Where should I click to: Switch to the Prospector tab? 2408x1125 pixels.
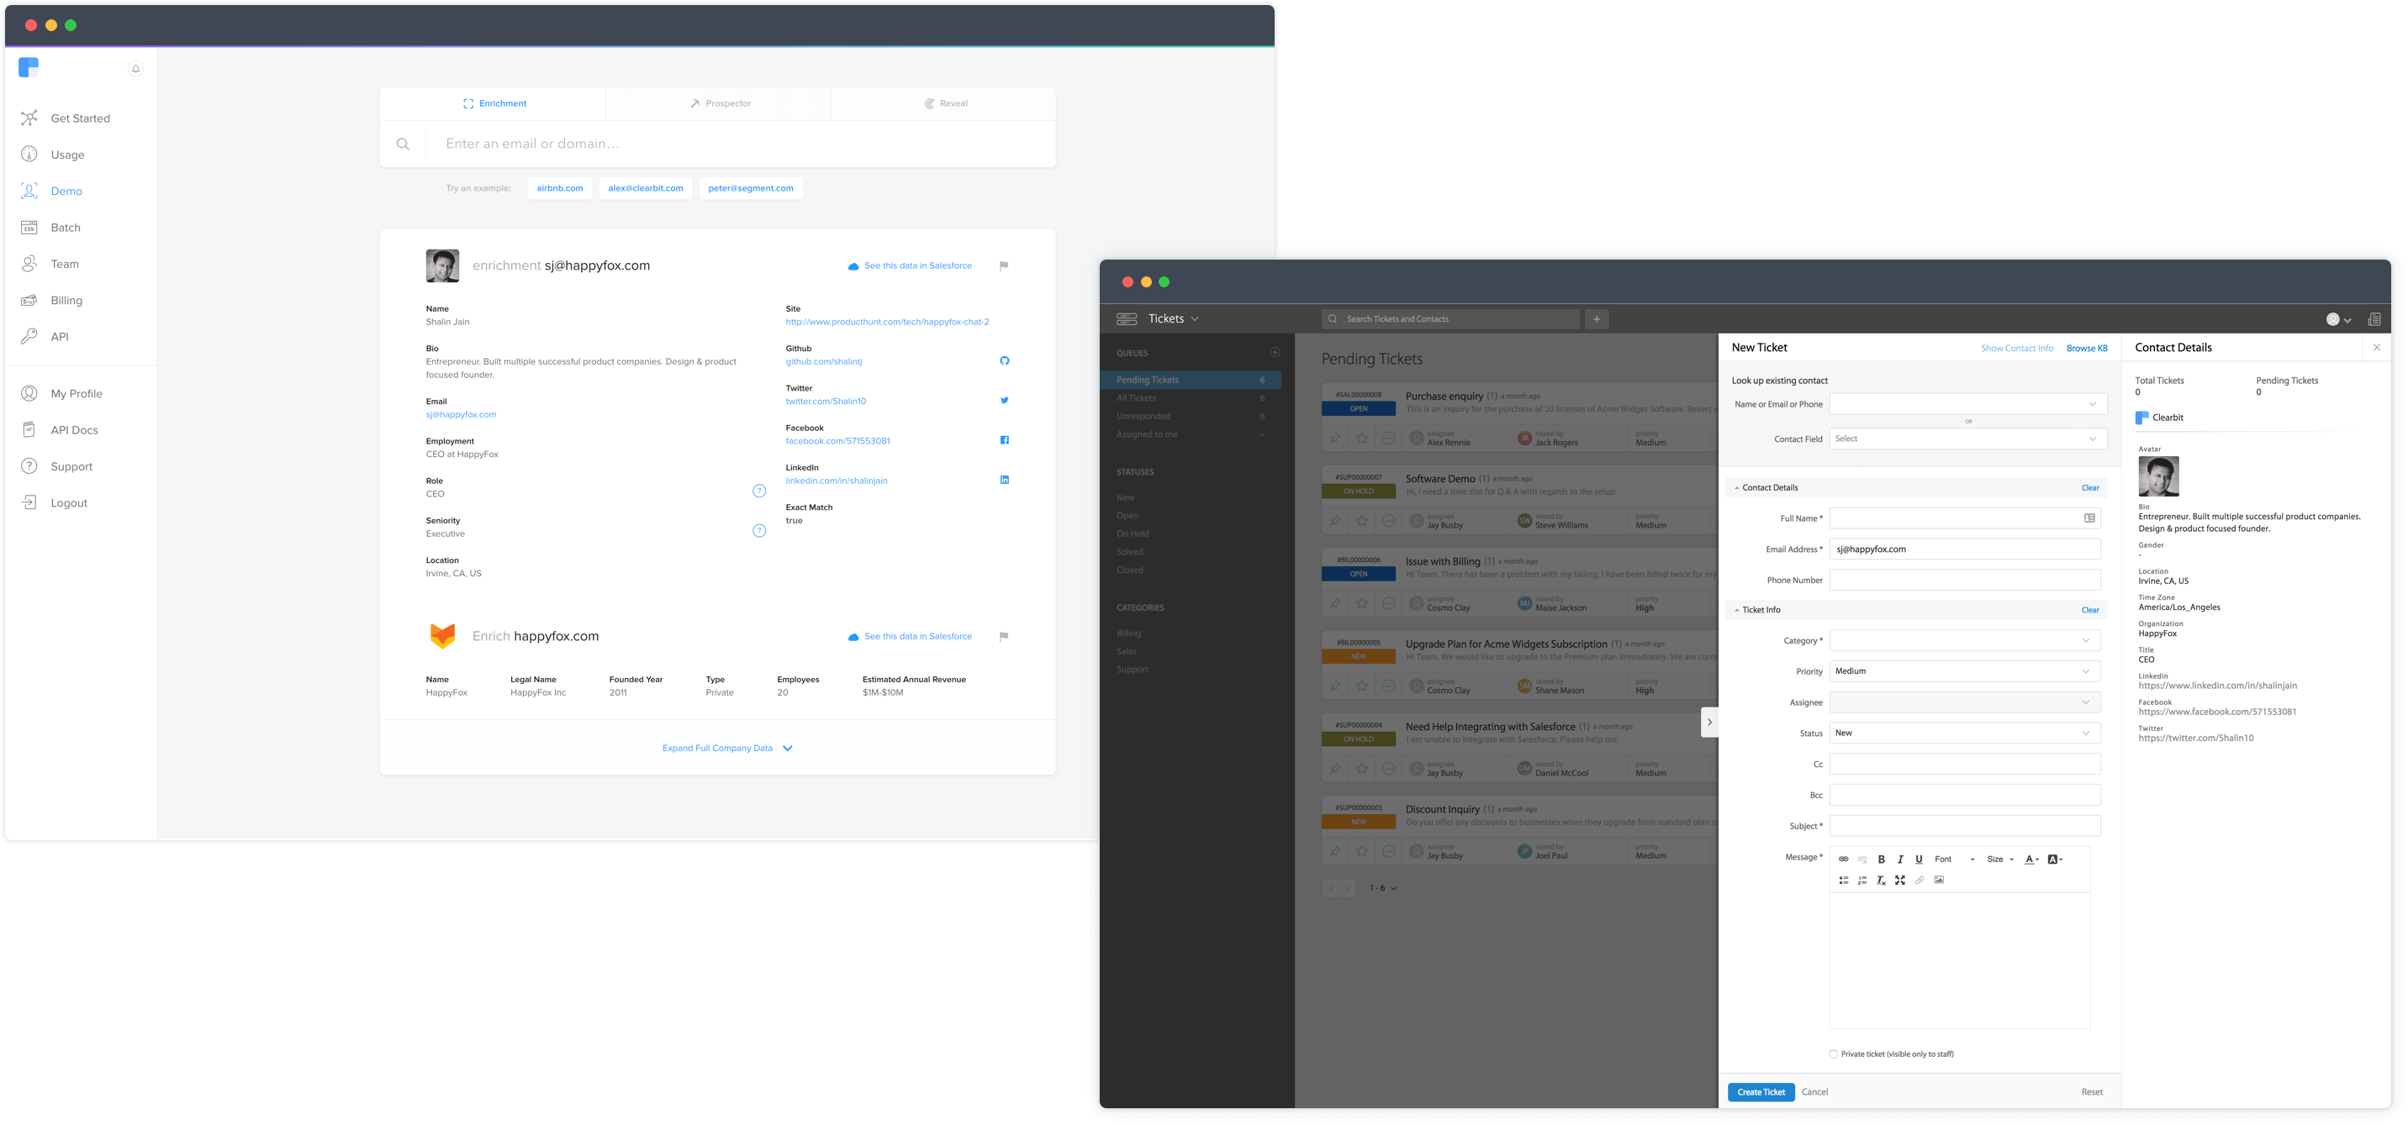pyautogui.click(x=719, y=103)
